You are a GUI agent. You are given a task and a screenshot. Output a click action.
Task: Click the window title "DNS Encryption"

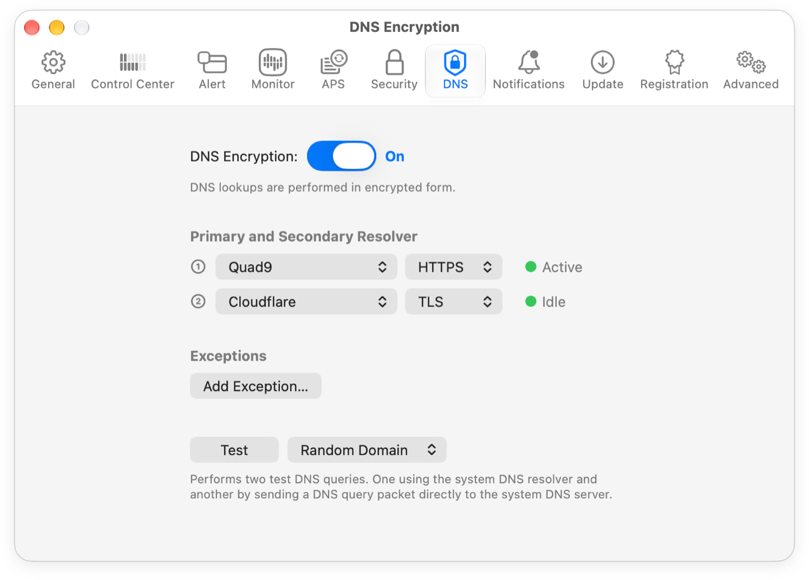click(x=404, y=27)
